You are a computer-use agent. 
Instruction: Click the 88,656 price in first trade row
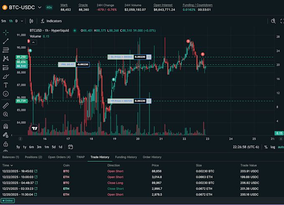[157, 171]
